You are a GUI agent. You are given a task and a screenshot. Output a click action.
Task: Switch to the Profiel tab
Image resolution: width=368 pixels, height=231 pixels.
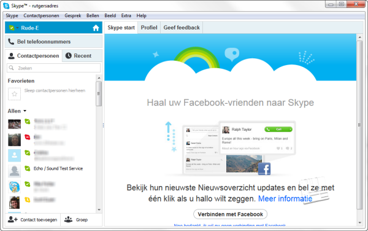149,28
